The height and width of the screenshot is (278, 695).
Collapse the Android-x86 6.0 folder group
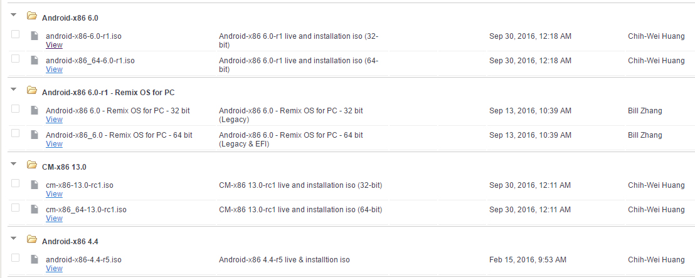[14, 15]
